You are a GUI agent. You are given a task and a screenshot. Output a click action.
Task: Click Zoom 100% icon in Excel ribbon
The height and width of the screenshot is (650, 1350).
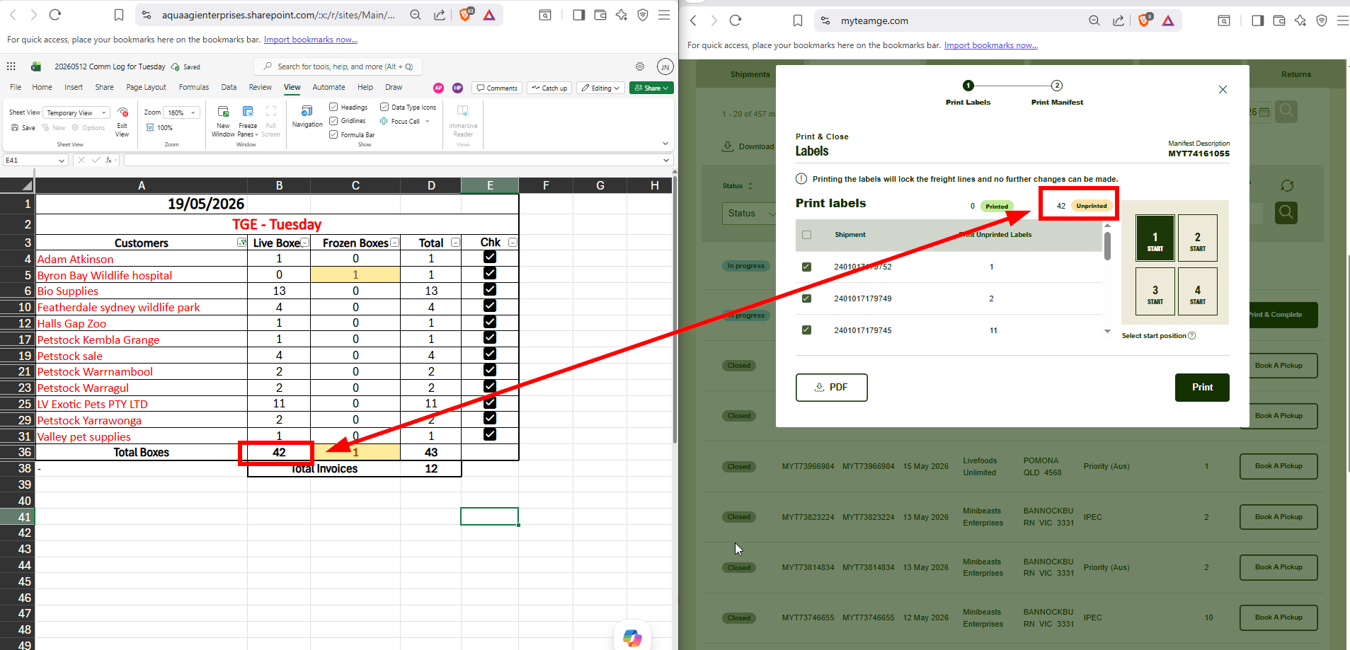150,128
